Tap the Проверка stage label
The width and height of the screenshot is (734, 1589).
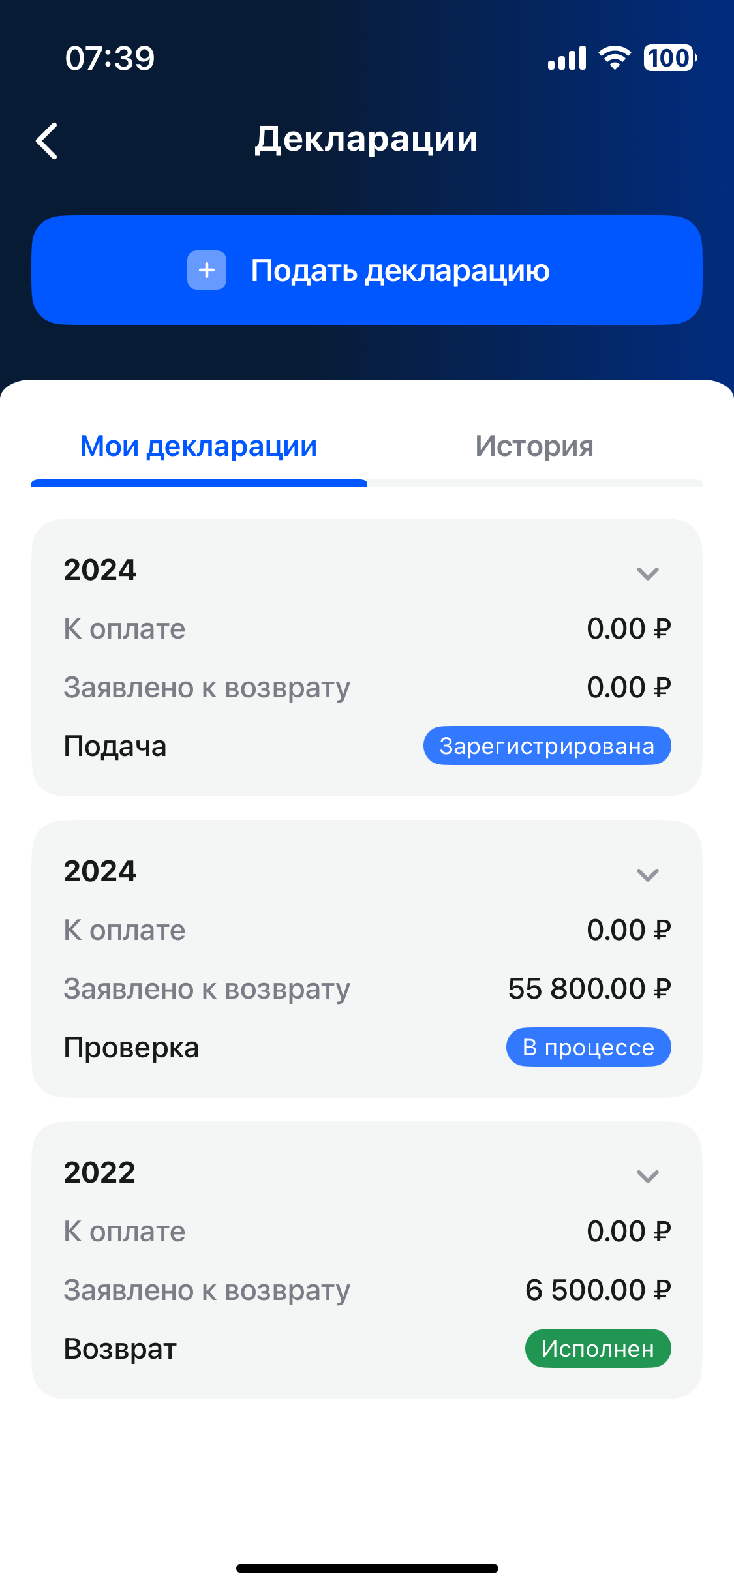click(131, 1048)
